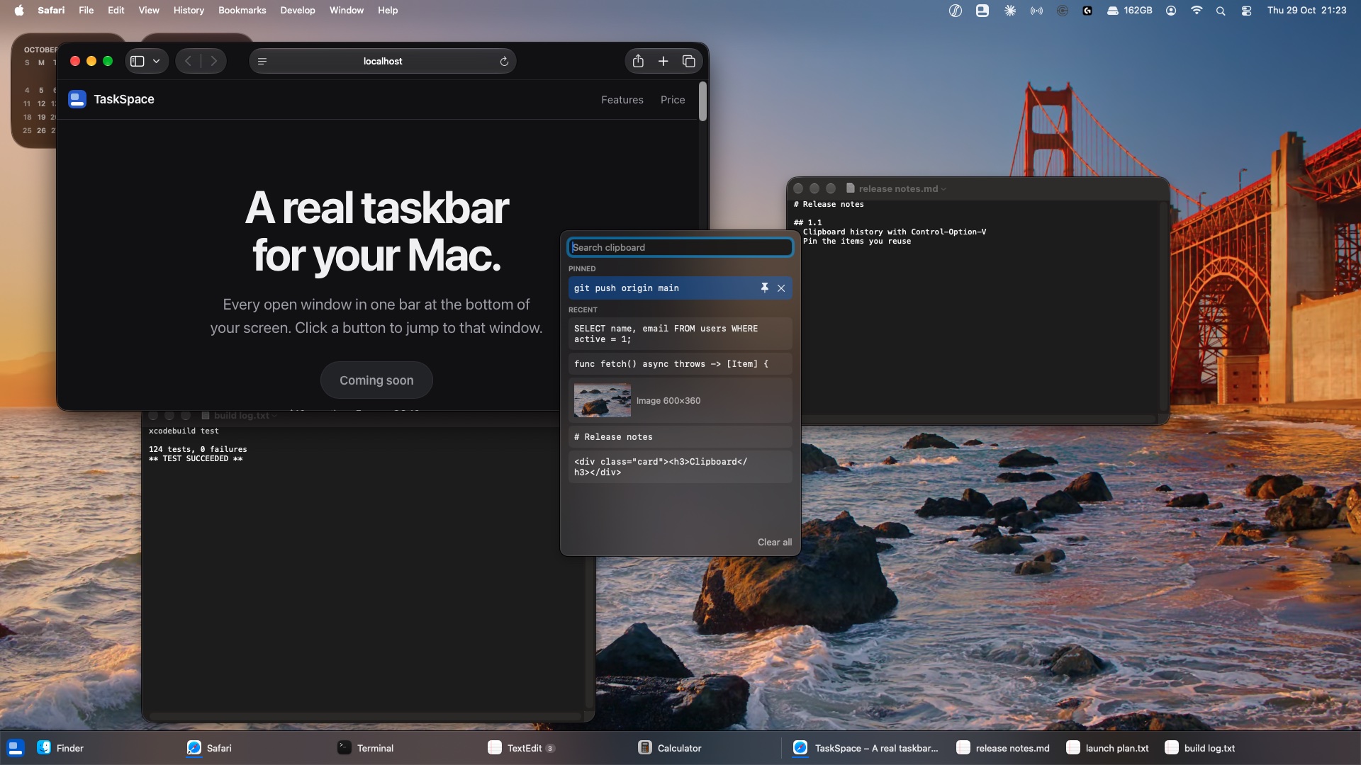Open the 162GB disk status item
This screenshot has width=1361, height=765.
point(1129,11)
